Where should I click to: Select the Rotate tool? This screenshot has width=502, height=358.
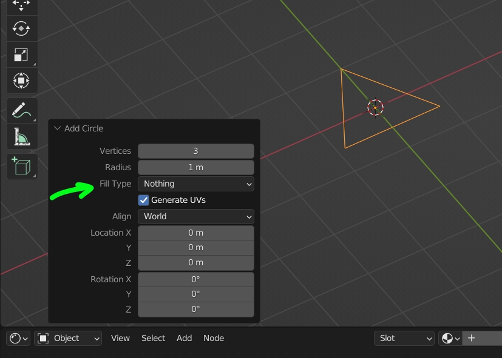tap(22, 28)
